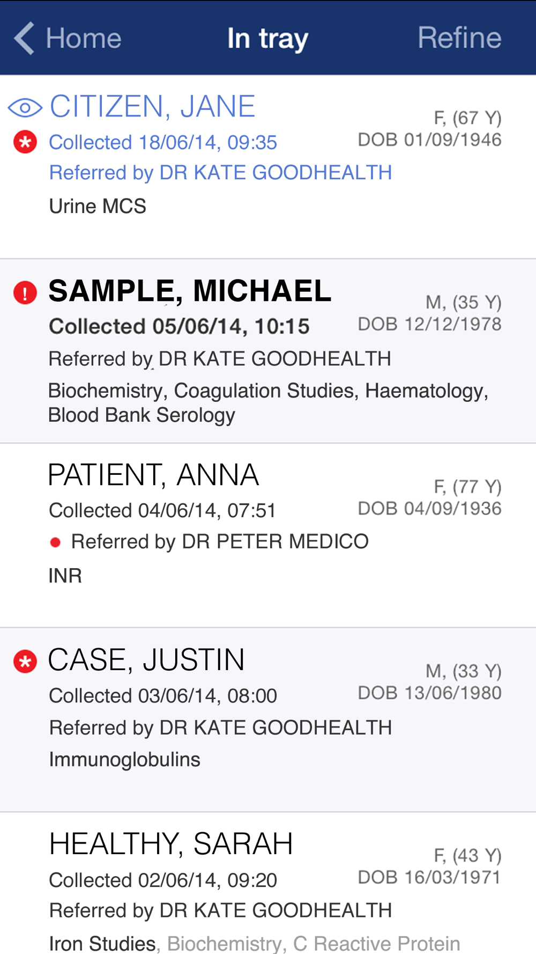Screen dimensions: 536x954
Task: Open CITIZEN, JANE patient record
Action: pos(152,106)
